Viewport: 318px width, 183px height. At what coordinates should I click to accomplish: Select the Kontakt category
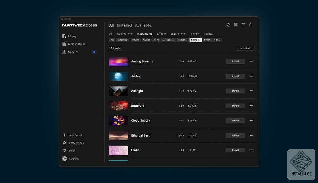(x=194, y=34)
